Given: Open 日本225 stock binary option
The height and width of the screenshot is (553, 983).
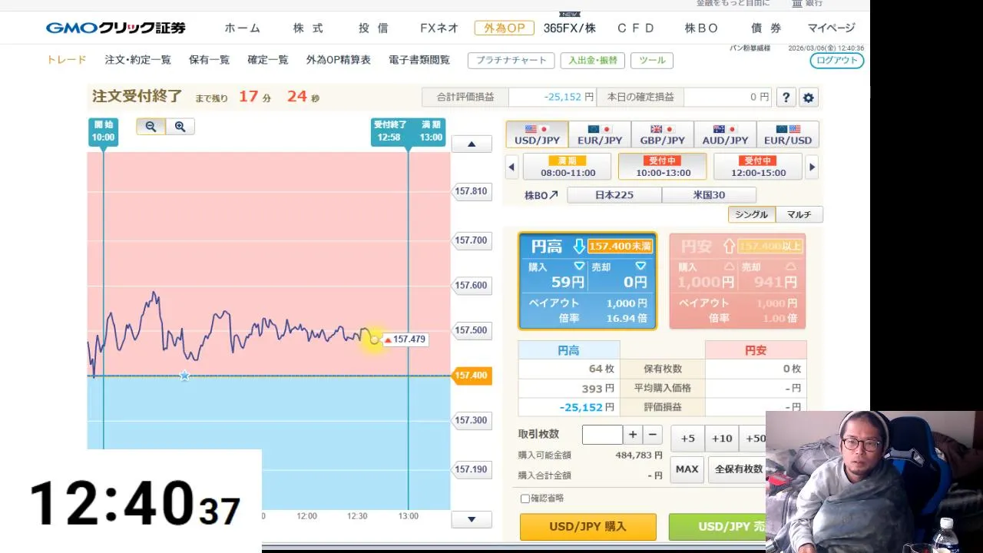Looking at the screenshot, I should 614,195.
